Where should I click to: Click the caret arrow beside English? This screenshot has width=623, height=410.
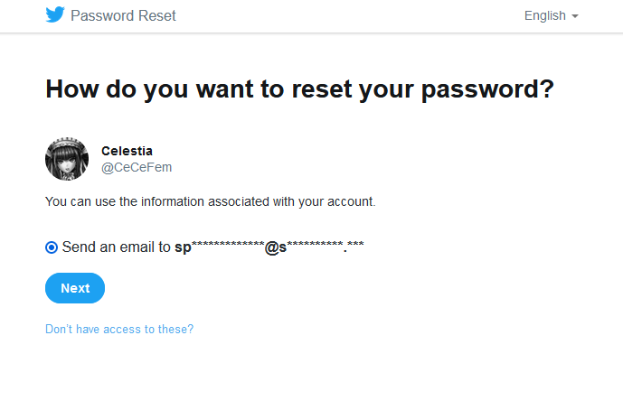574,16
